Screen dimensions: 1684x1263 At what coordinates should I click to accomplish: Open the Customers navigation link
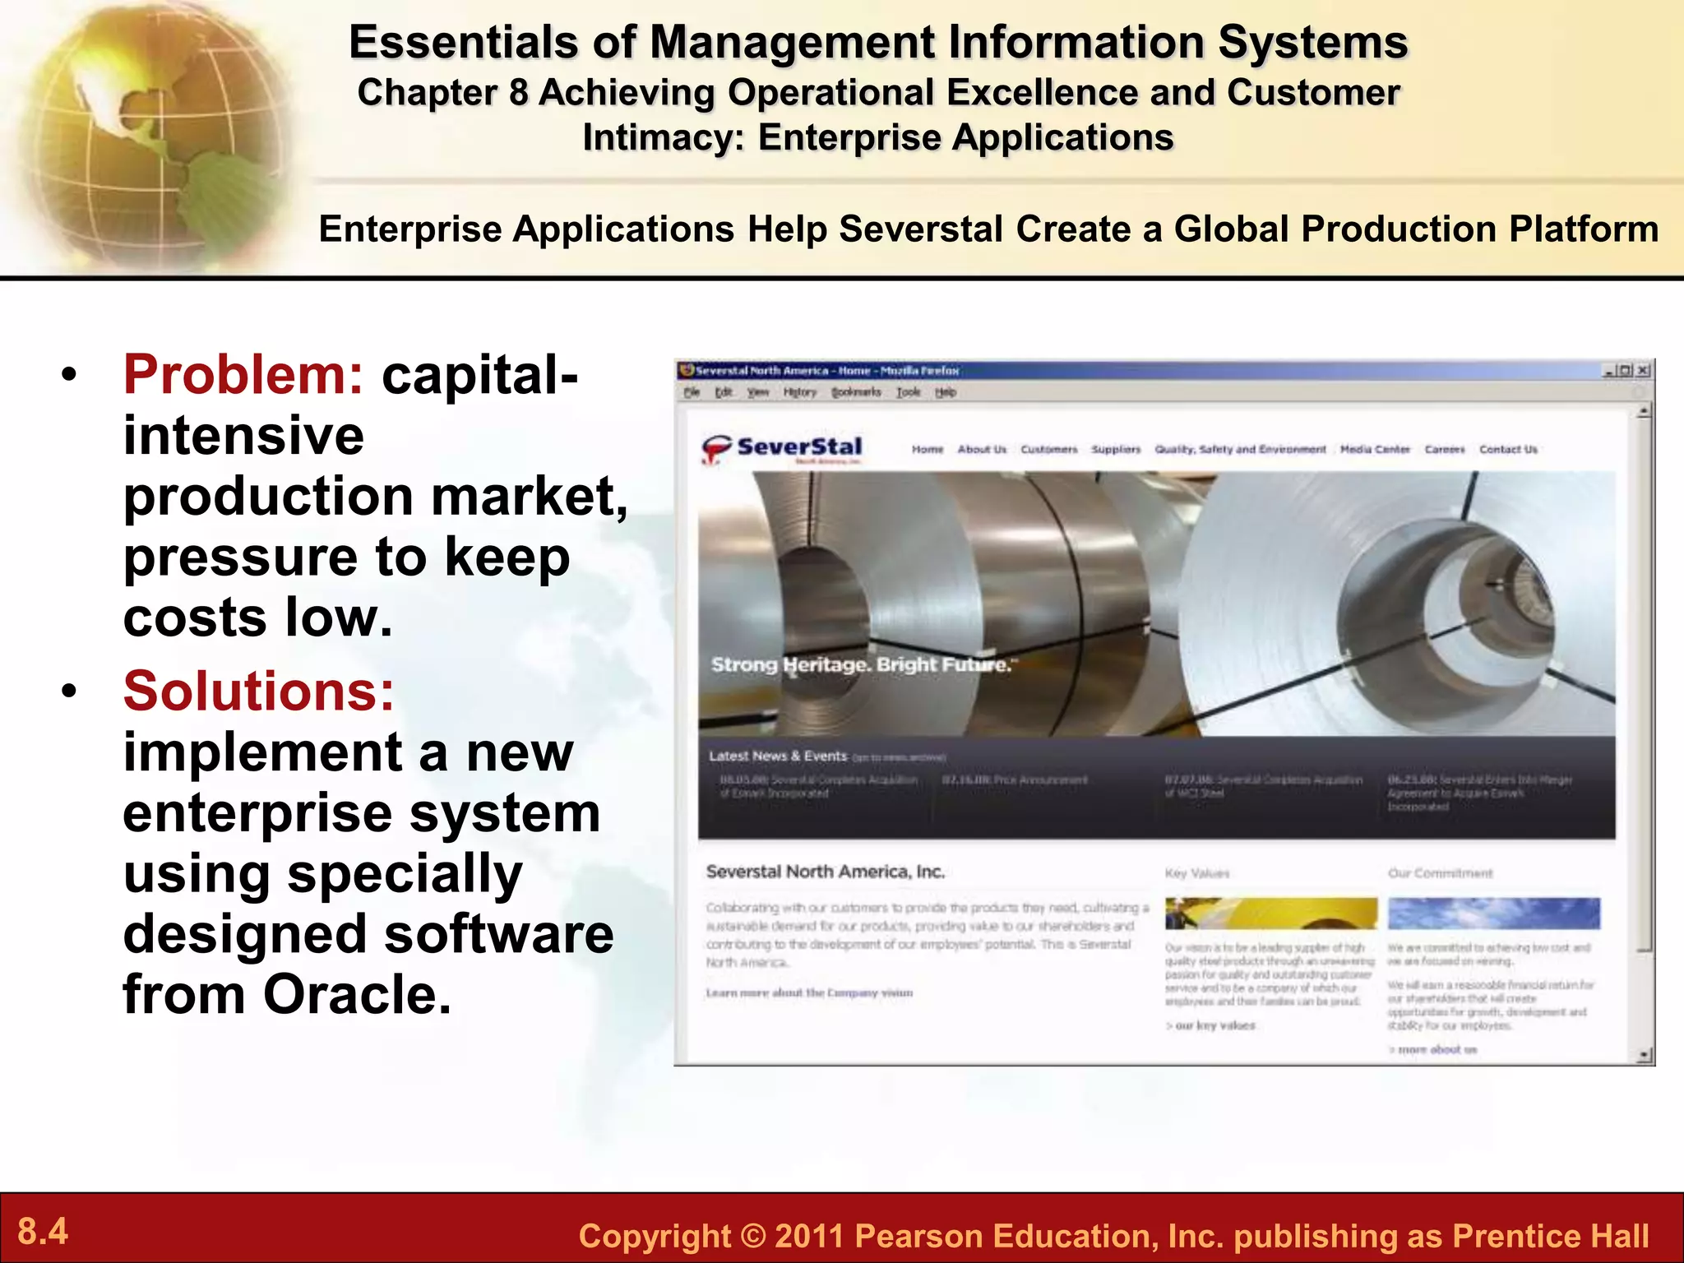click(x=1049, y=449)
